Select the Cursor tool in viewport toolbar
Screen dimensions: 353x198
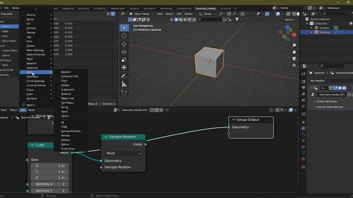pyautogui.click(x=124, y=35)
